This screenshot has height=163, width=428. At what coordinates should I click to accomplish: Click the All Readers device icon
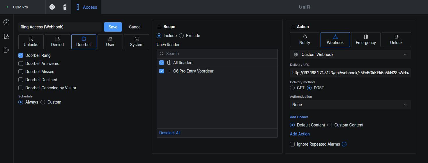[169, 63]
